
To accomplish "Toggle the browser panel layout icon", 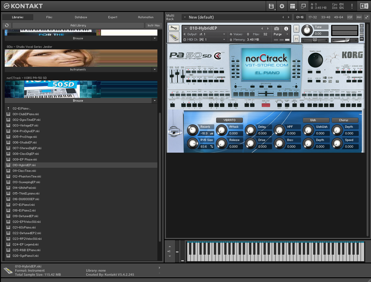I will 293,6.
